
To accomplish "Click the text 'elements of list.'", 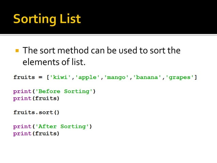I will [53, 63].
